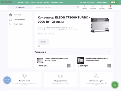Open the кабінет account icon

point(85,7)
